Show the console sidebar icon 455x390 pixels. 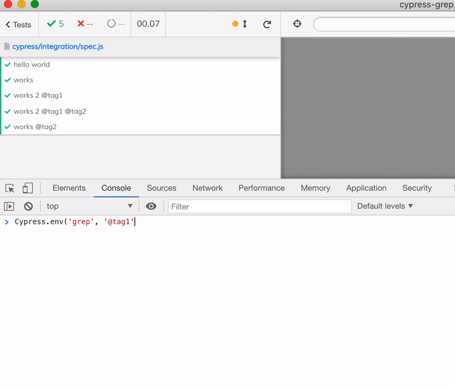click(x=9, y=206)
